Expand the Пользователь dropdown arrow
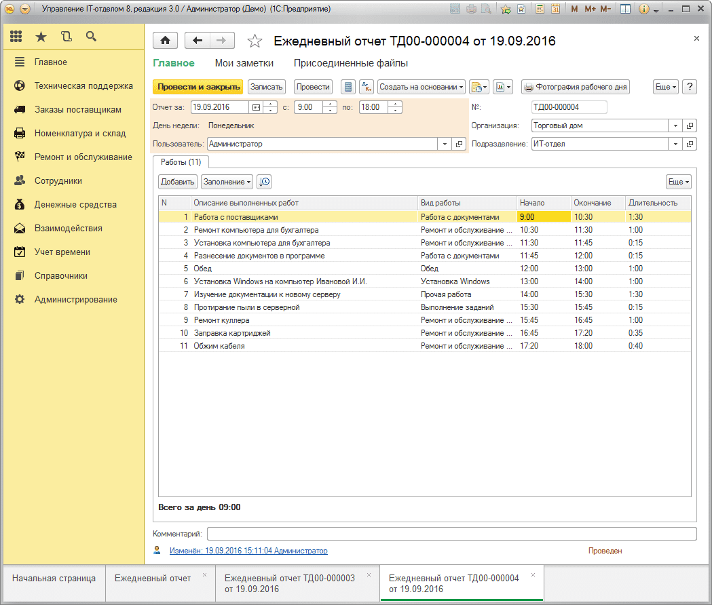 point(445,144)
